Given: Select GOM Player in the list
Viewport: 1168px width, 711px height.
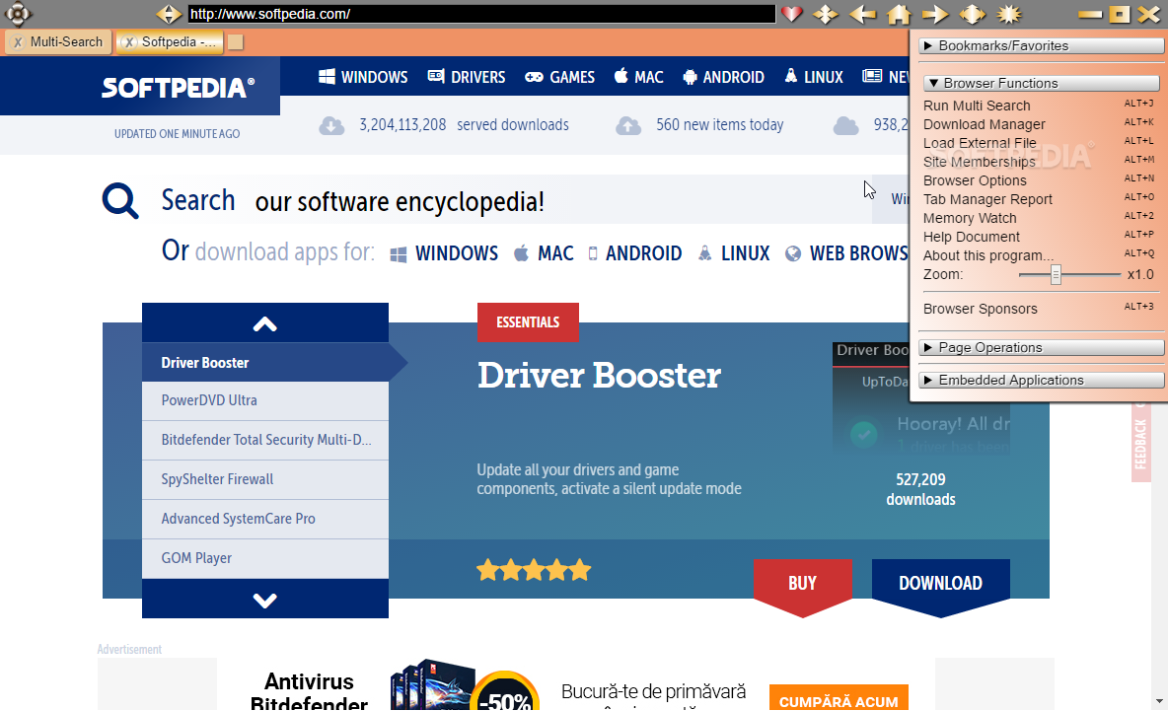Looking at the screenshot, I should [x=265, y=558].
